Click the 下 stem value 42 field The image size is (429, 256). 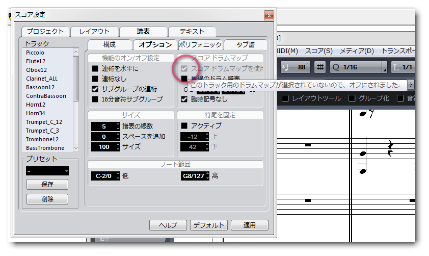(x=193, y=147)
